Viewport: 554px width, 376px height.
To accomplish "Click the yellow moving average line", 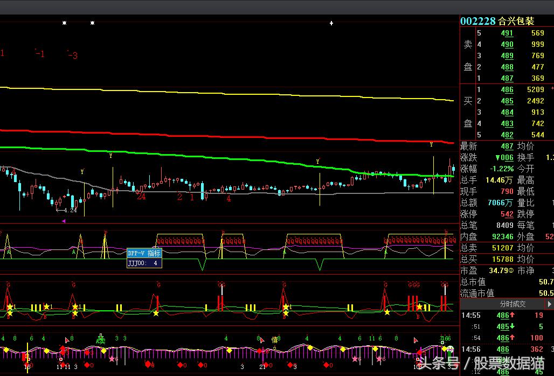I will coord(226,94).
